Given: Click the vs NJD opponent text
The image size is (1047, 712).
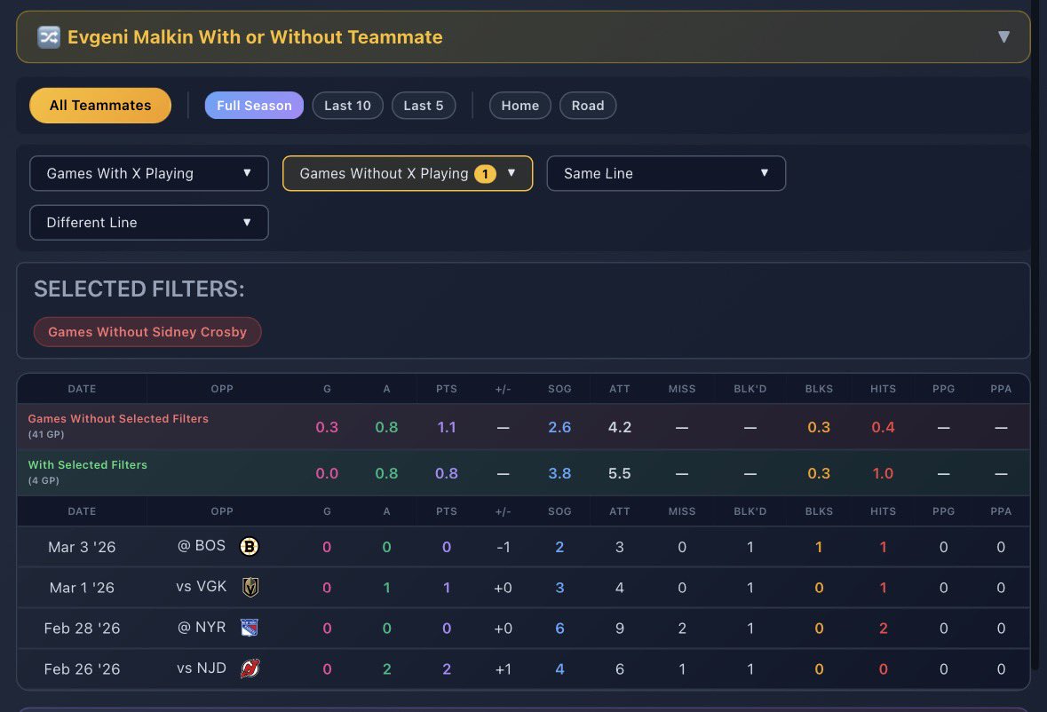Looking at the screenshot, I should click(201, 668).
